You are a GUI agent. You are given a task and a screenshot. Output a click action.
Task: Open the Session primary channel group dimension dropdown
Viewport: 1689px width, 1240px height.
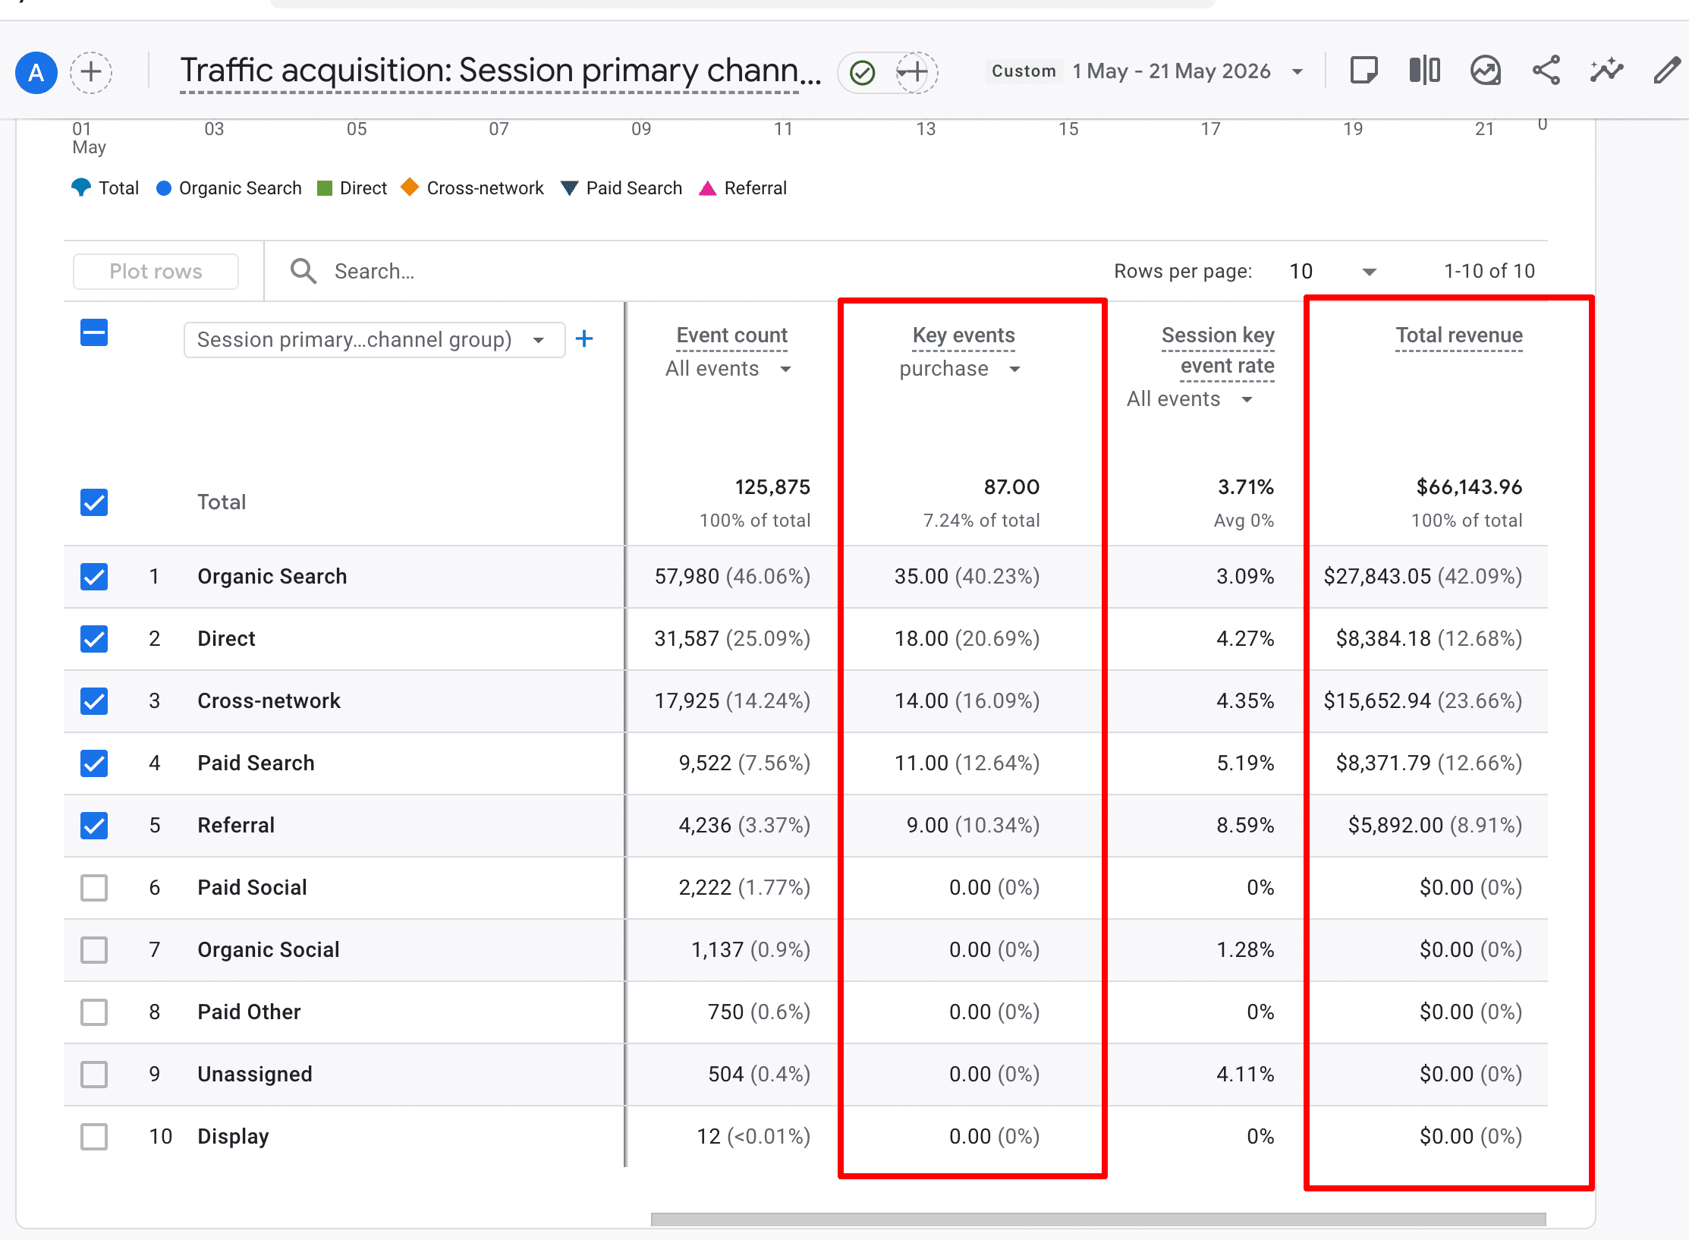(x=374, y=339)
